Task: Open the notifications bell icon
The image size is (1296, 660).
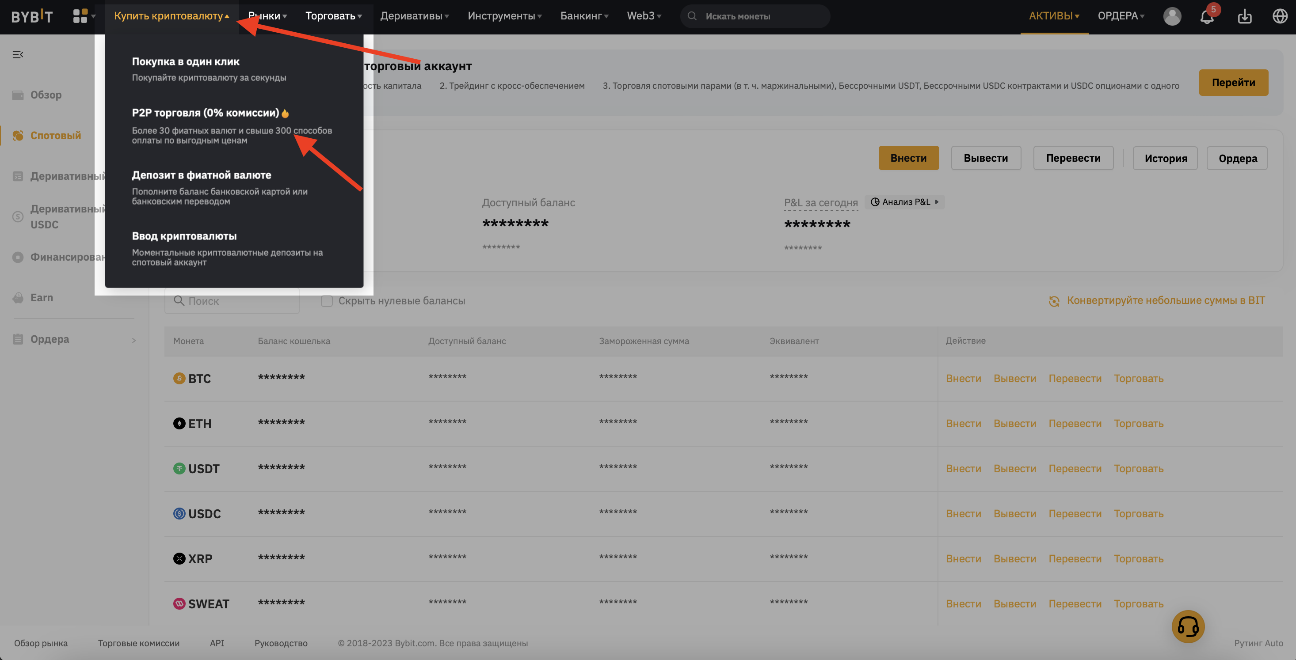Action: click(x=1207, y=16)
